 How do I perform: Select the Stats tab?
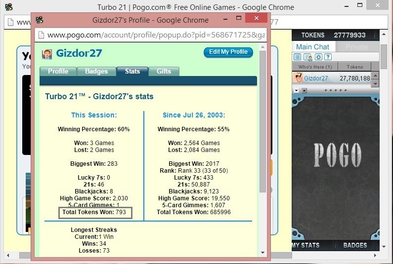click(x=132, y=72)
